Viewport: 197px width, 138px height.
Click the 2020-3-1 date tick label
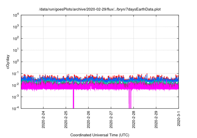(x=179, y=119)
